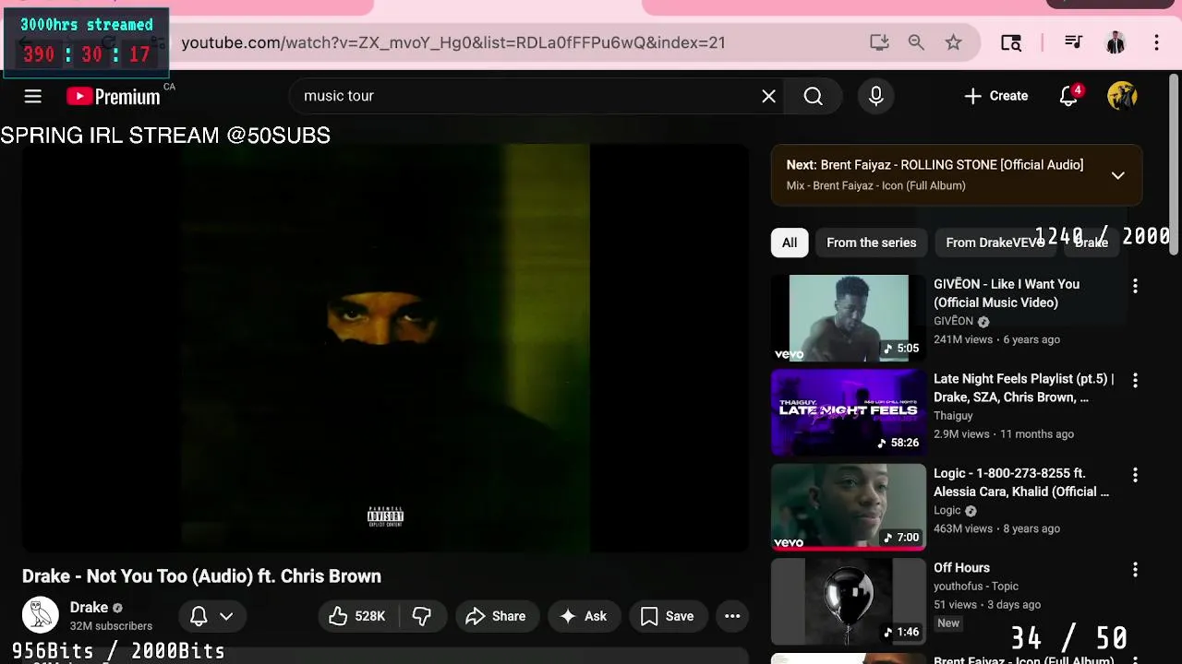This screenshot has width=1182, height=664.
Task: Open subscription notification bell dropdown
Action: (x=211, y=616)
